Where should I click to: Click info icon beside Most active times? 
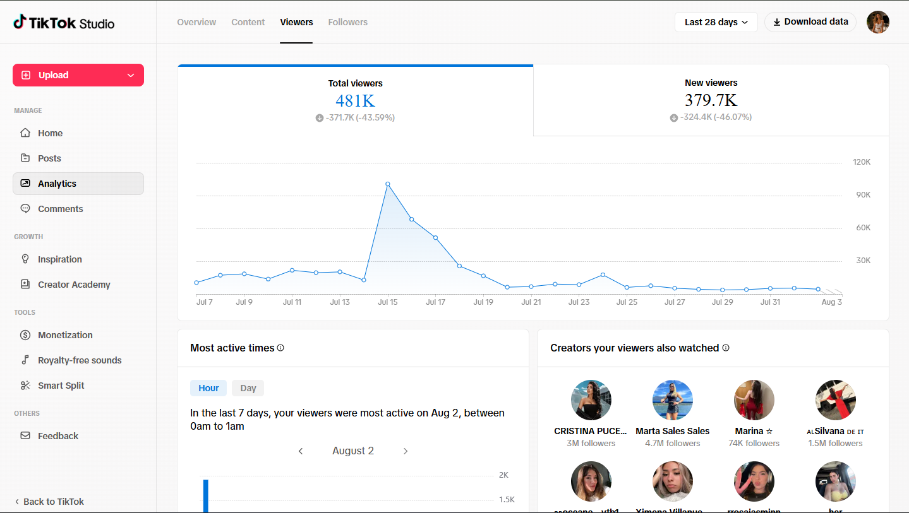pyautogui.click(x=280, y=348)
